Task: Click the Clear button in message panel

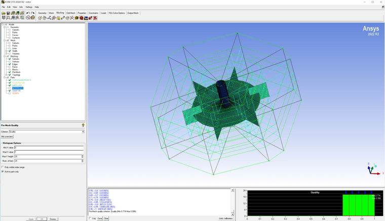Action: pos(106,218)
